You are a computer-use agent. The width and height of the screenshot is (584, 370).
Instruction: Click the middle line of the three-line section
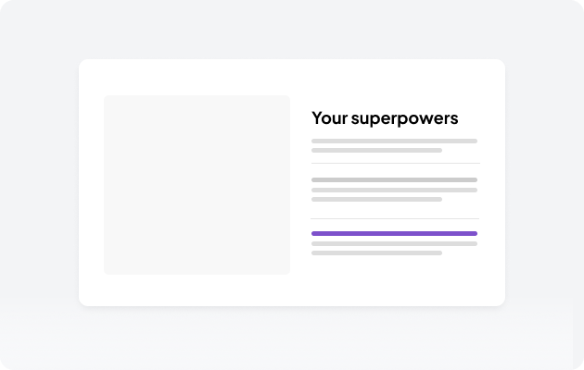[x=394, y=190]
